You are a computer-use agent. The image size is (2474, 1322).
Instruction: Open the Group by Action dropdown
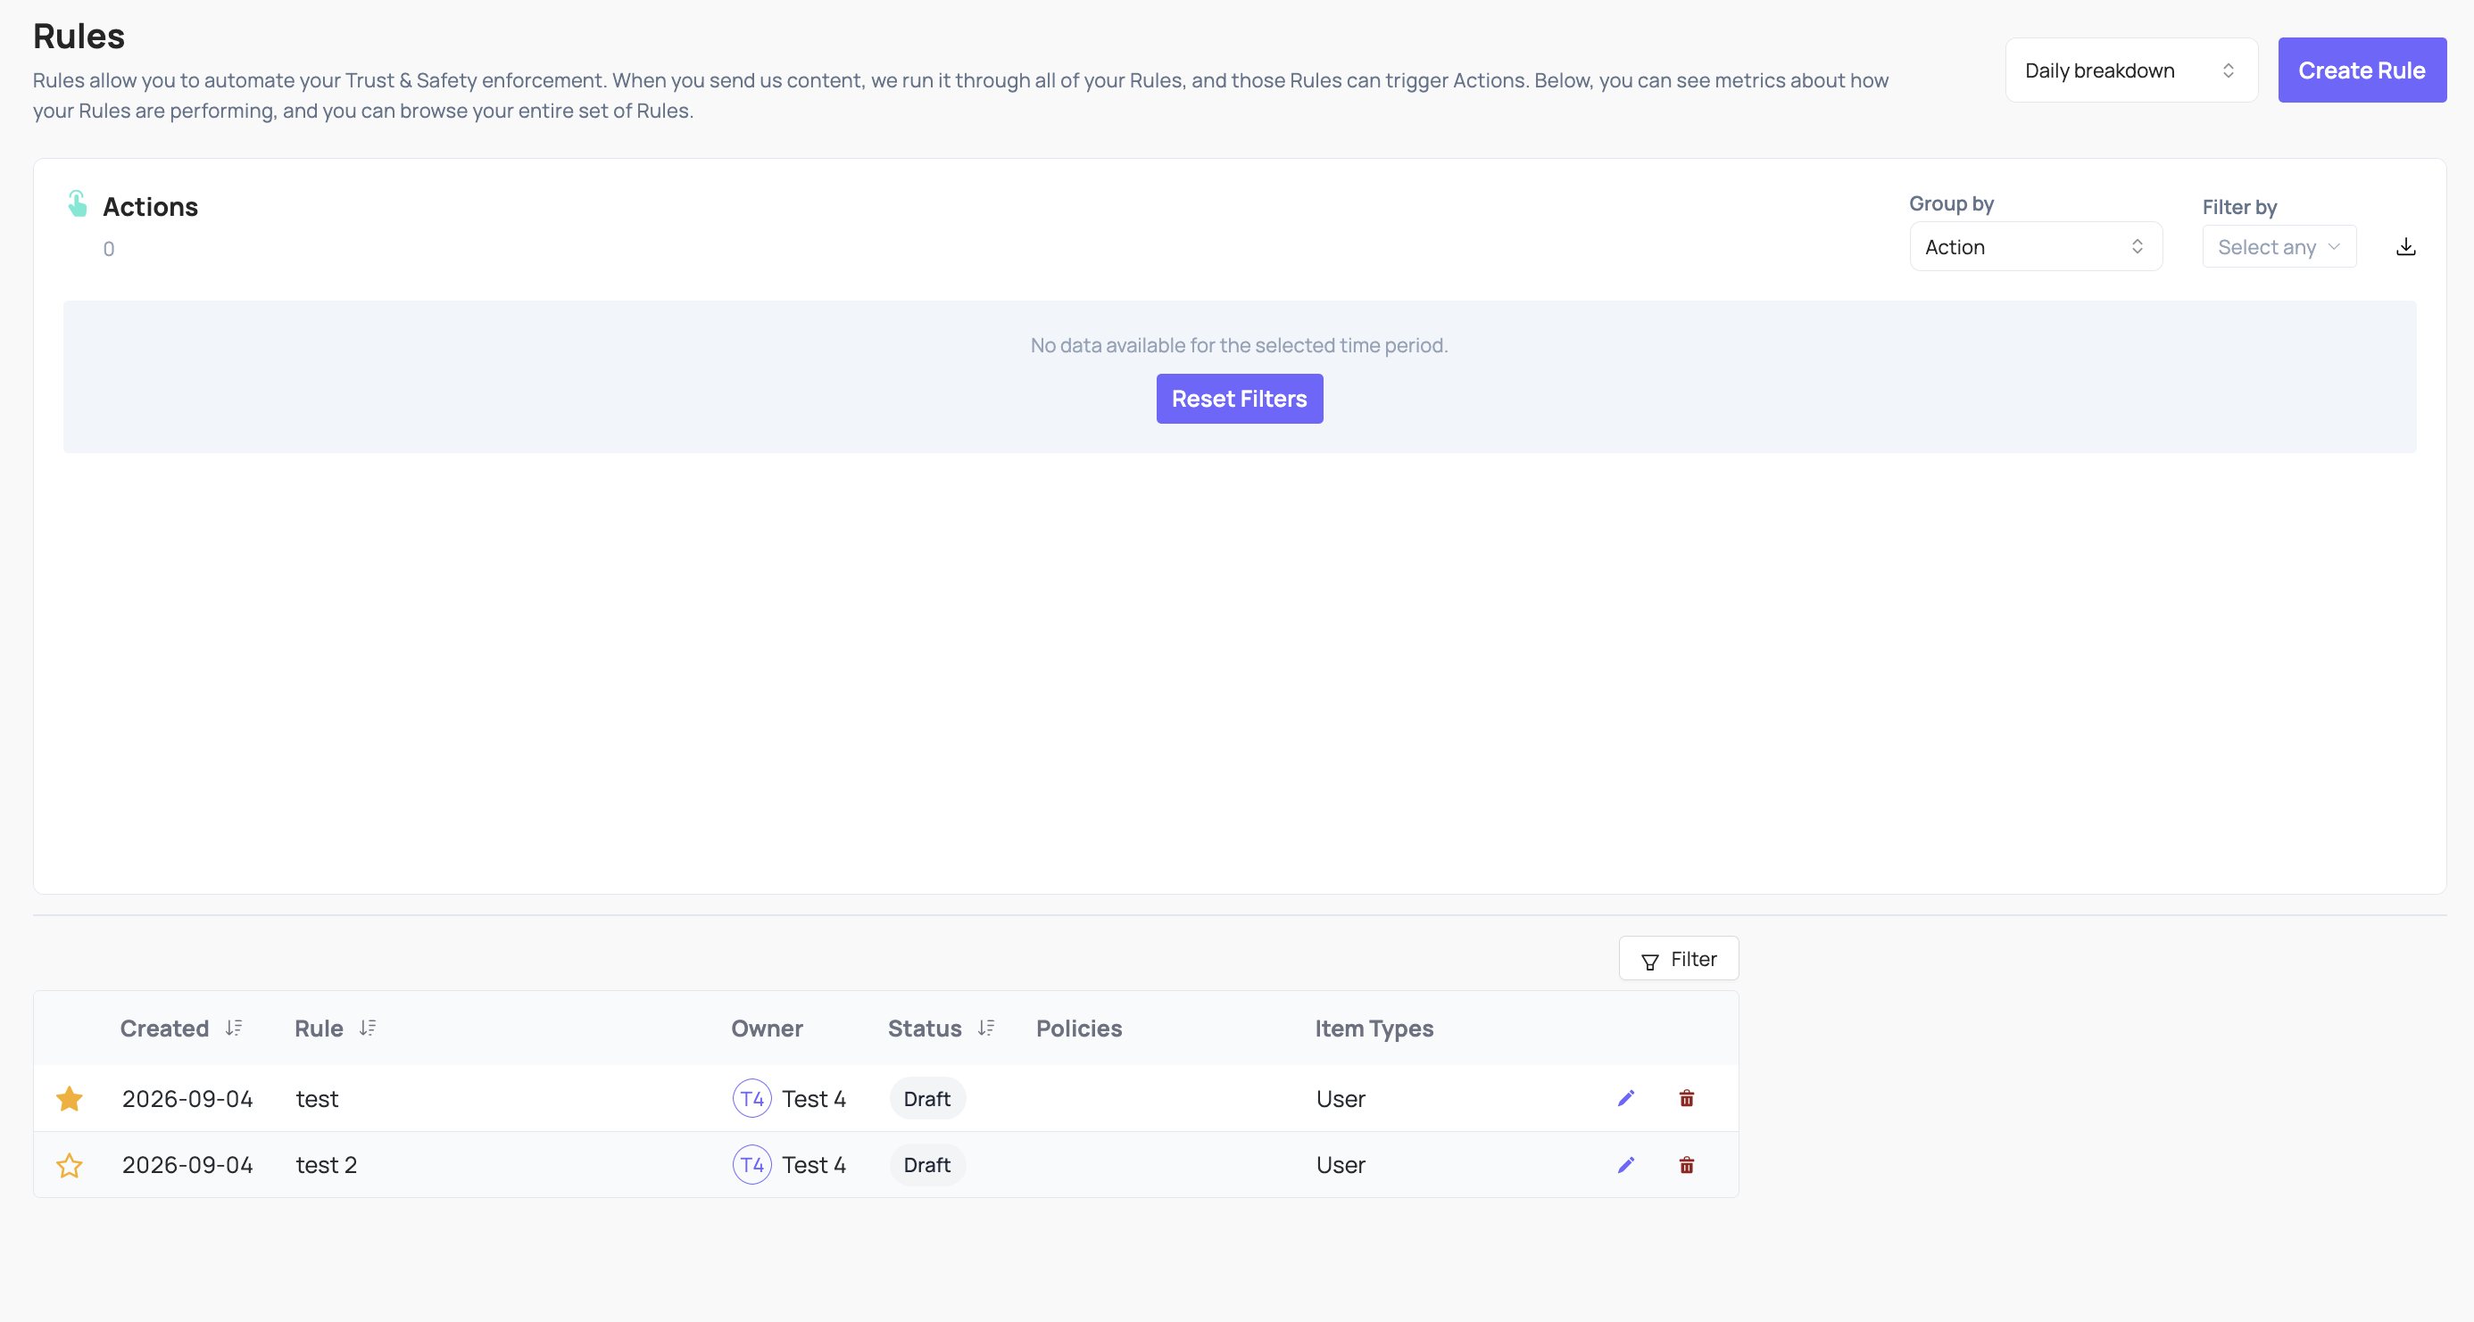(x=2036, y=247)
